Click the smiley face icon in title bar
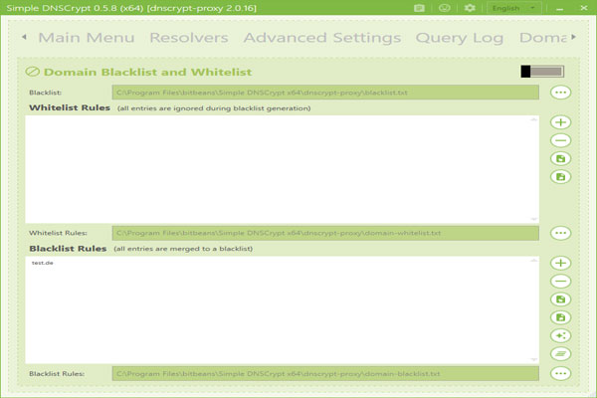 [445, 8]
